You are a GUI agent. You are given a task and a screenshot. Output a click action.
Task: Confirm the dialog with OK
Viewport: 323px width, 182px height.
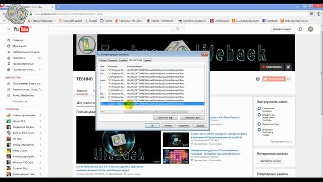coord(152,126)
